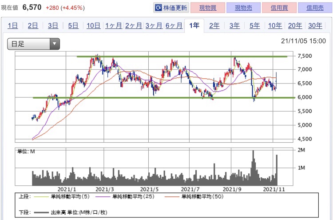Open the 日足 candle interval dropdown
The width and height of the screenshot is (333, 220).
point(33,44)
